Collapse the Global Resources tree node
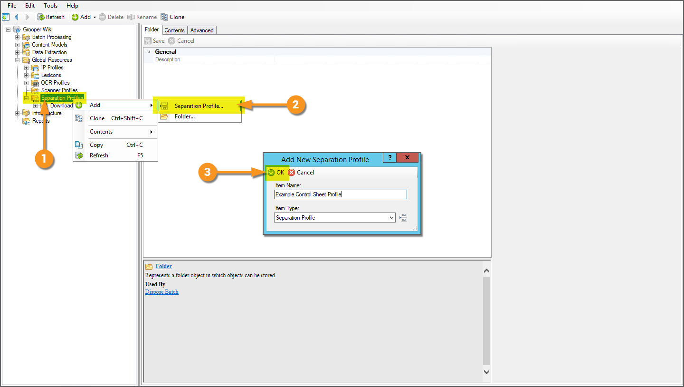The width and height of the screenshot is (684, 387). (x=18, y=60)
